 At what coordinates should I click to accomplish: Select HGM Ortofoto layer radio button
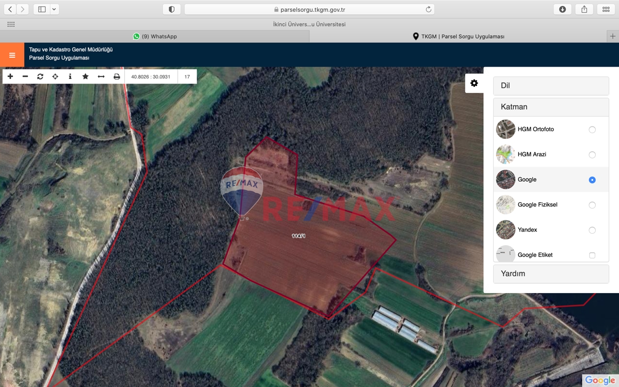(x=592, y=130)
